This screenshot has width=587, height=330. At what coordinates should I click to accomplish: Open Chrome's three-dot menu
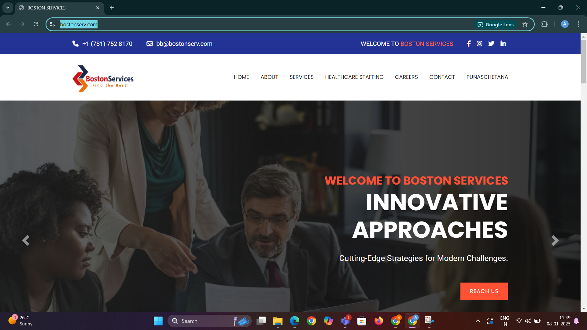pyautogui.click(x=578, y=24)
